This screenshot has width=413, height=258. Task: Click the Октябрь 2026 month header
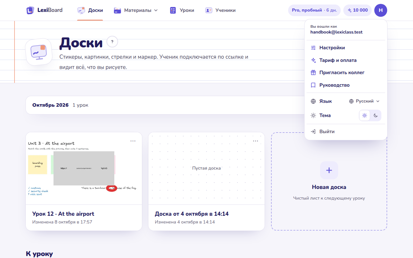pyautogui.click(x=50, y=105)
